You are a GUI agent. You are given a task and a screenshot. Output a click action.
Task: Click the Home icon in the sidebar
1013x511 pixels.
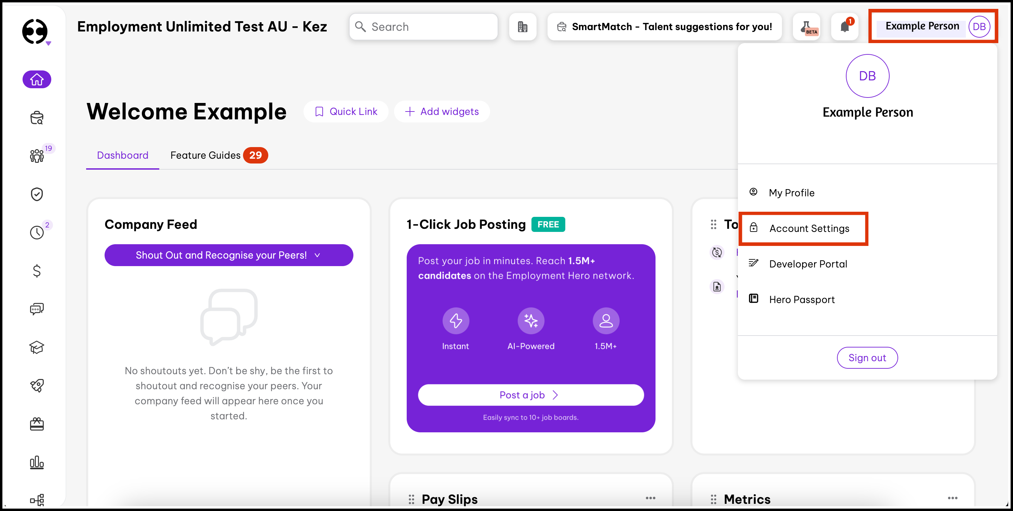37,80
